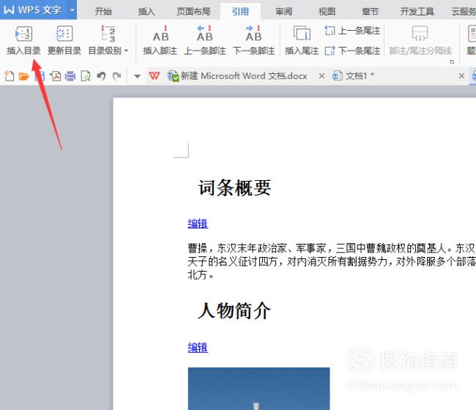Click the red WPS home icon
Viewport: 476px width, 410px height.
click(155, 75)
